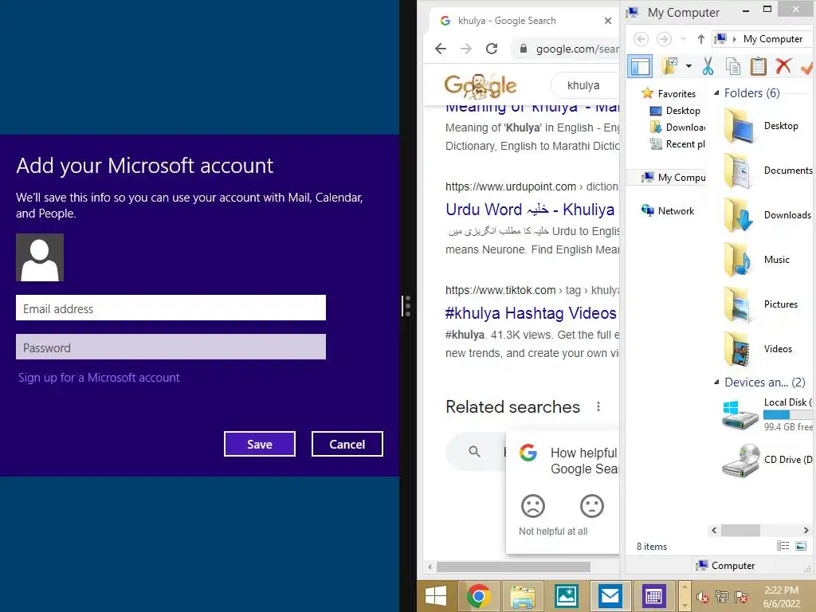816x612 pixels.
Task: Click the Save button
Action: pos(260,444)
